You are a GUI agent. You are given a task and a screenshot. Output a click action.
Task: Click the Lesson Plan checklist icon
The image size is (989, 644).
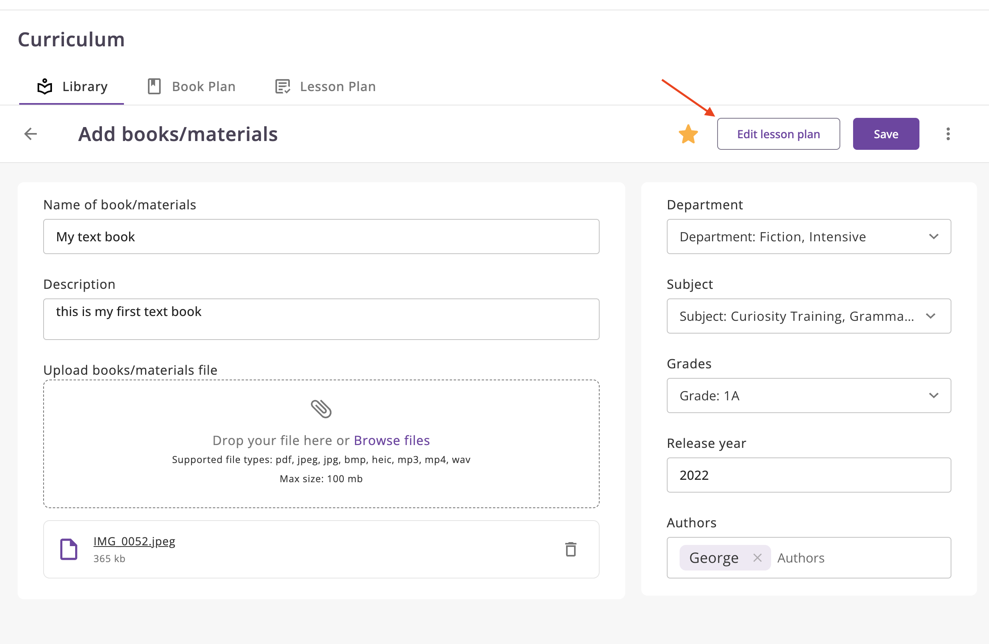click(283, 86)
